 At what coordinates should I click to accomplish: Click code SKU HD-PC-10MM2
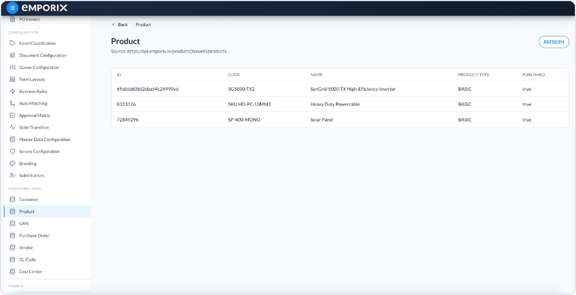249,105
